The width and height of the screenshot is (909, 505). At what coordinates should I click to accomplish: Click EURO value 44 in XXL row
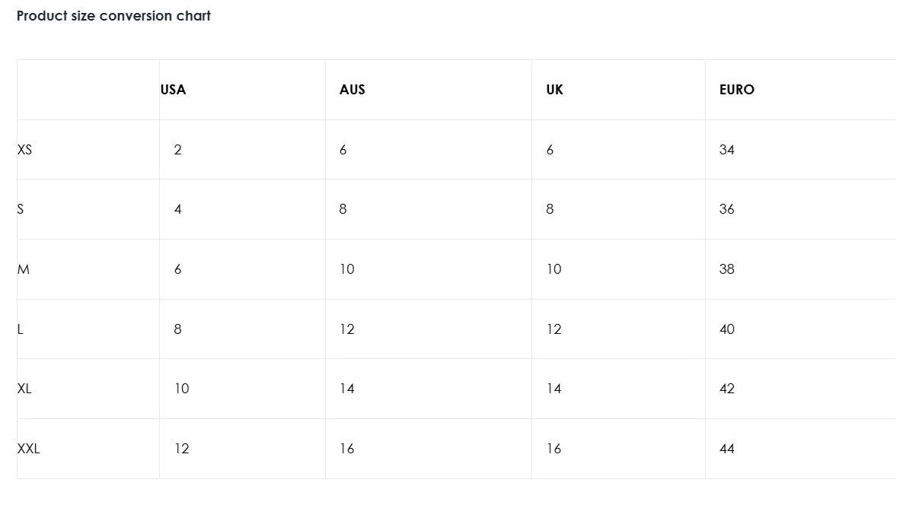tap(727, 449)
